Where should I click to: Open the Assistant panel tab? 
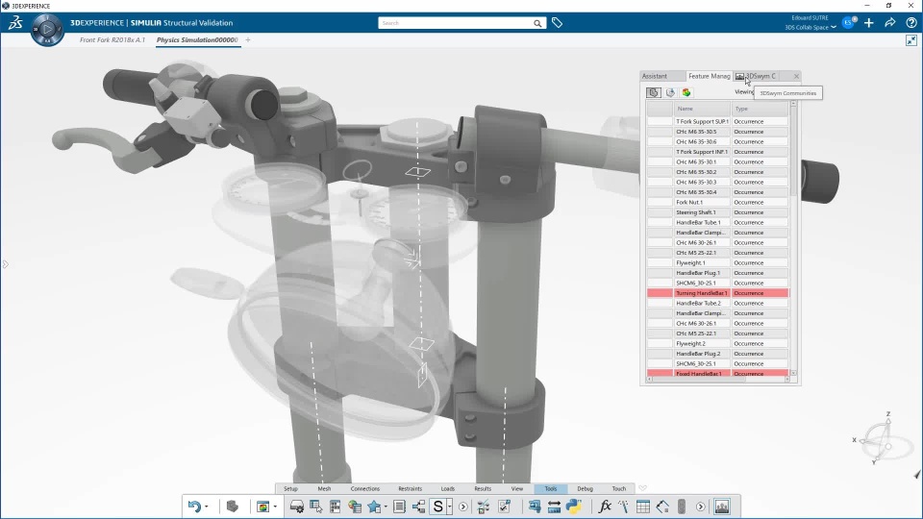[655, 76]
